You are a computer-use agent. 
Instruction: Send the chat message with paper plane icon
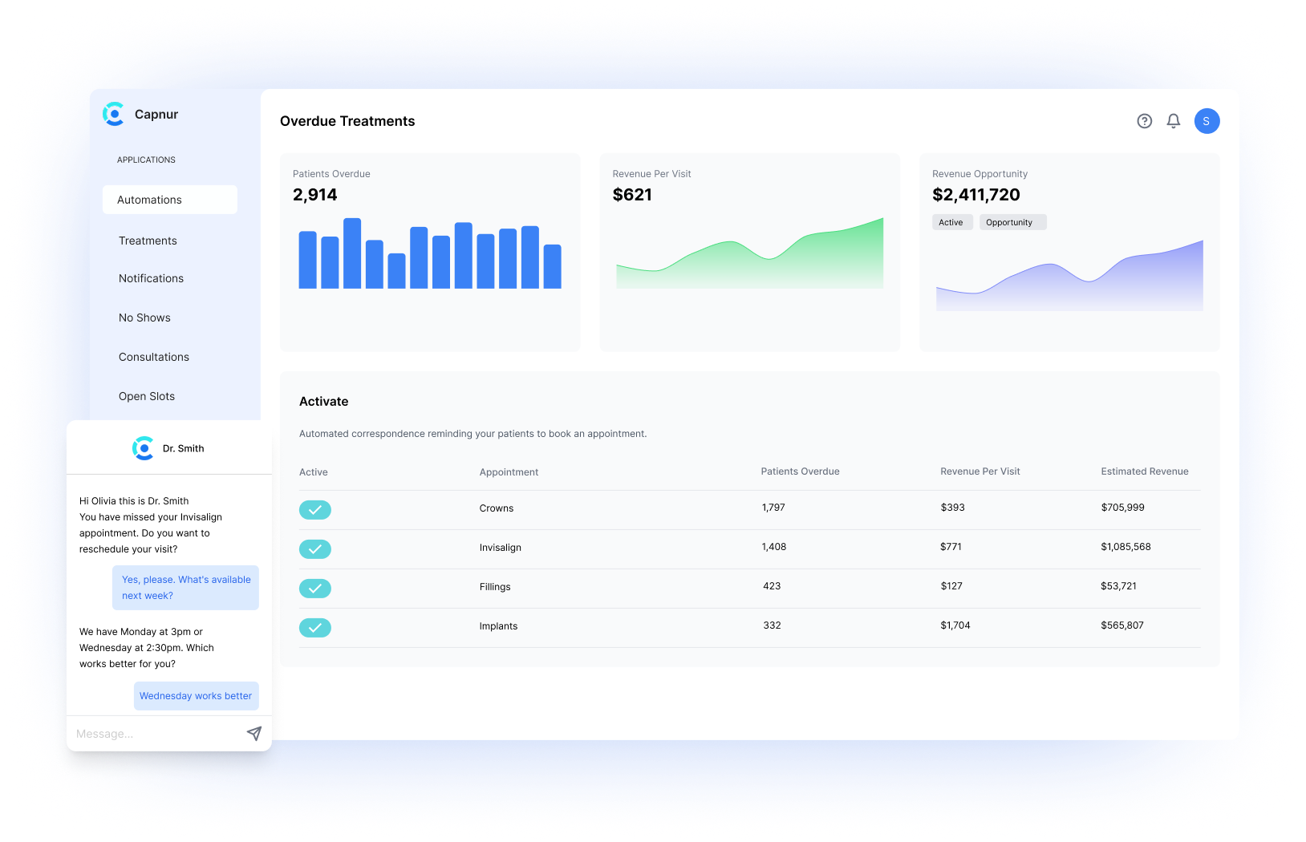(254, 734)
